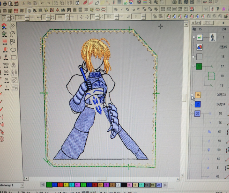
Task: Click the palette scroll right arrow
Action: (x=165, y=185)
